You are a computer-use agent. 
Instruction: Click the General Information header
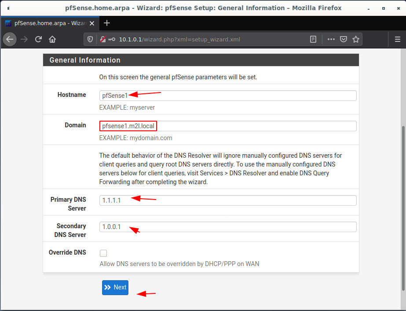(x=201, y=60)
